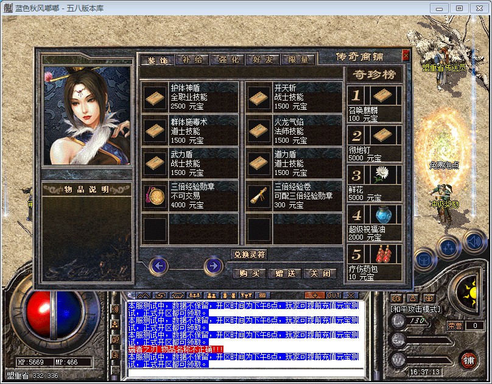Switch to the 补给 tab
Image resolution: width=492 pixels, height=384 pixels.
tap(192, 60)
